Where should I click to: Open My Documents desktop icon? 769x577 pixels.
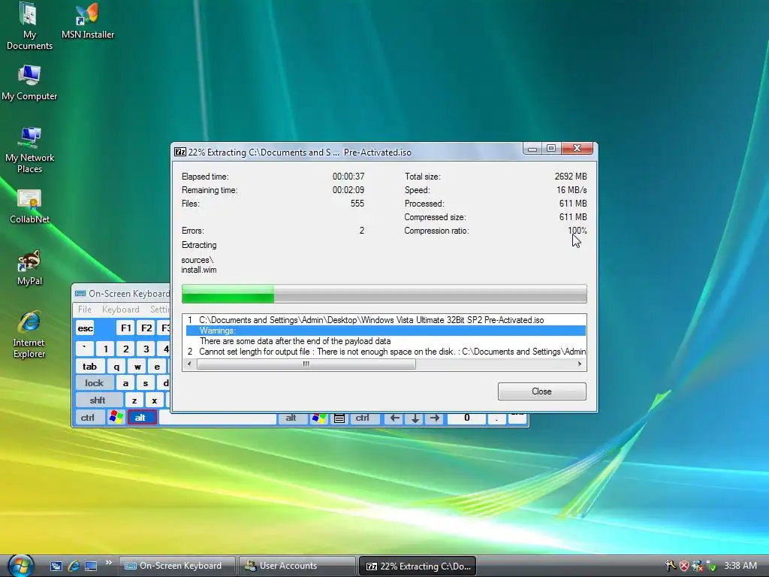[29, 26]
